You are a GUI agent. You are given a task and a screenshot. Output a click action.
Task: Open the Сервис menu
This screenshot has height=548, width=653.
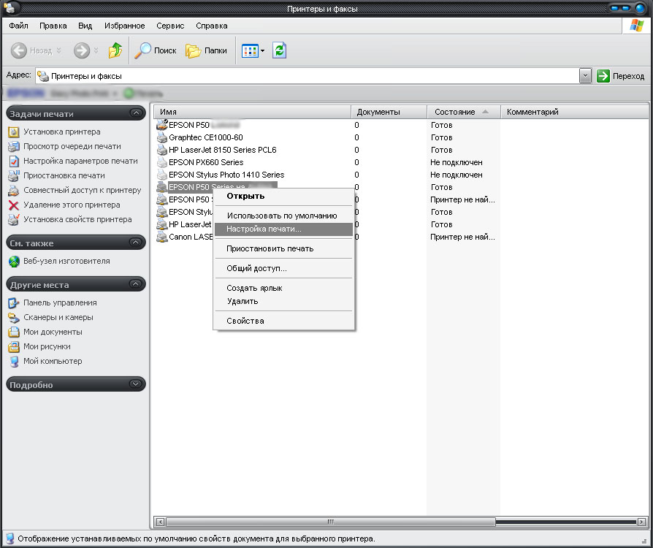(170, 26)
